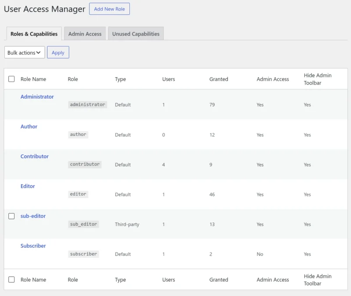Image resolution: width=351 pixels, height=296 pixels.
Task: Click Subscriber's Admin Access value 'No'
Action: pos(260,254)
